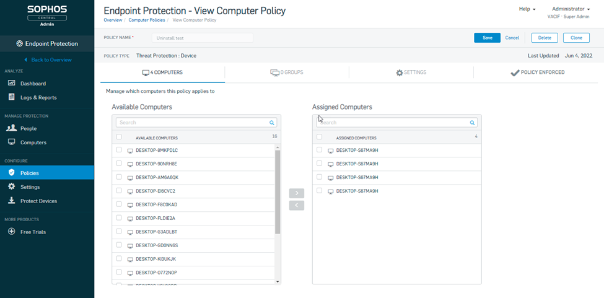Toggle the select-all Assigned Computers checkbox
The image size is (604, 298).
tap(319, 137)
